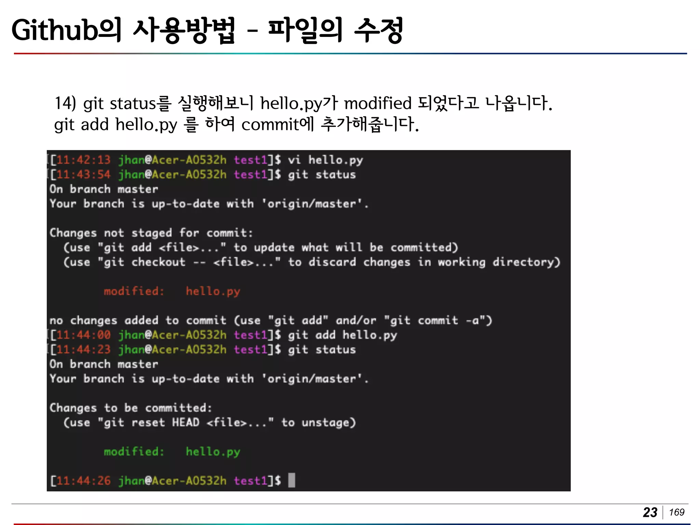
Task: Click the terminal cursor block
Action: click(x=292, y=480)
